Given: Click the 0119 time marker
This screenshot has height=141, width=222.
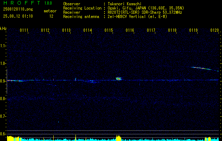Looking at the screenshot, I should tap(193, 30).
